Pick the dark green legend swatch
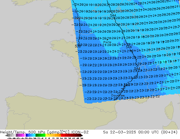The image size is (180, 139). tap(36, 135)
